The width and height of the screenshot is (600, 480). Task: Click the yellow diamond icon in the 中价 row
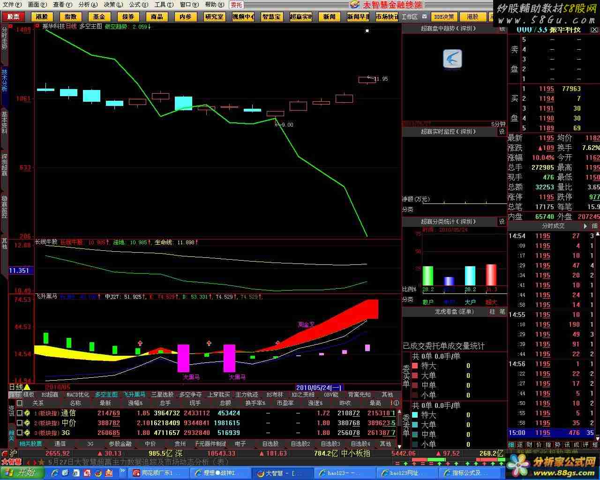click(x=27, y=423)
